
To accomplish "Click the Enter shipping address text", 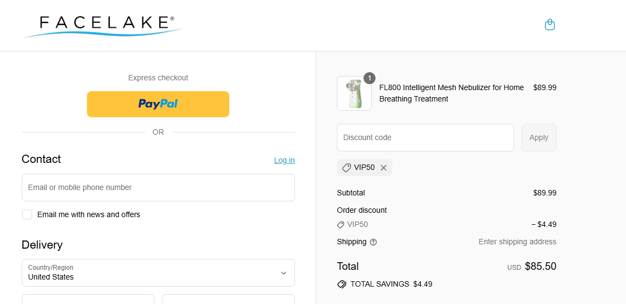I will (x=517, y=242).
